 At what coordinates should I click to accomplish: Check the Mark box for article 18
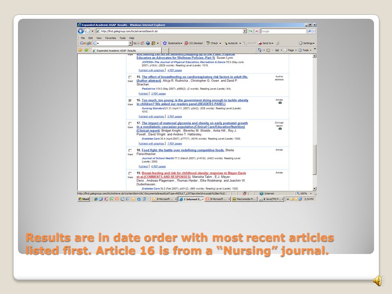[130, 151]
